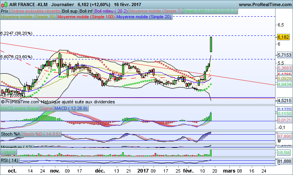Viewport: 293px width, 175px height.
Task: Click the candlestick icon beside AIR FRANCE -KLM
Action: [x=4, y=4]
